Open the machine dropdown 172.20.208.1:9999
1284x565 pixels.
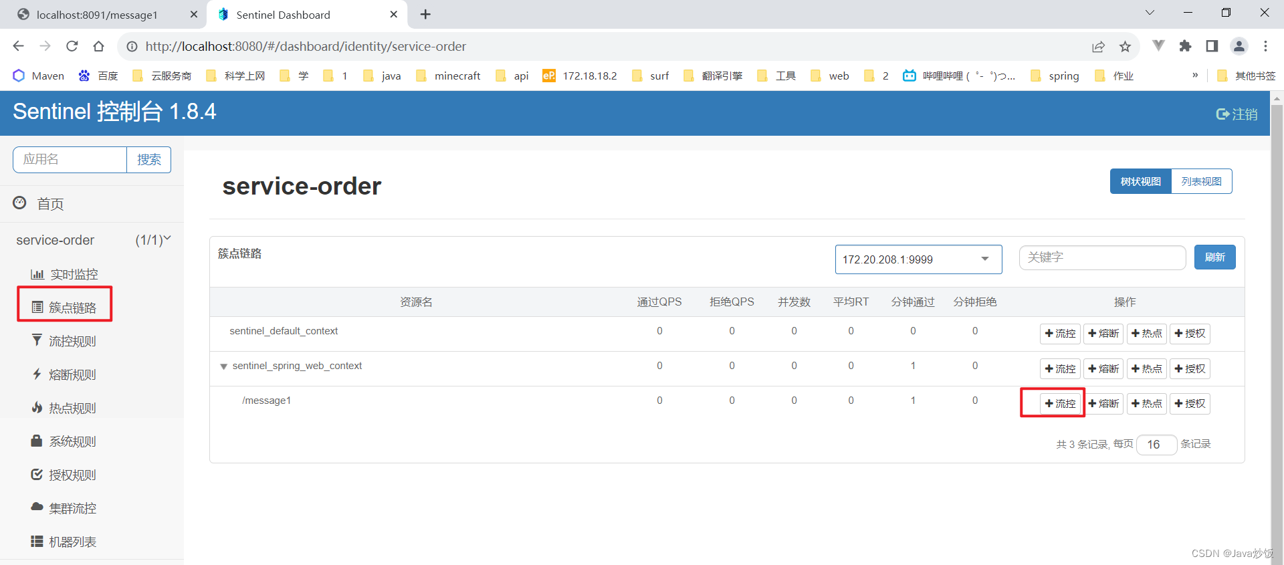(x=918, y=259)
